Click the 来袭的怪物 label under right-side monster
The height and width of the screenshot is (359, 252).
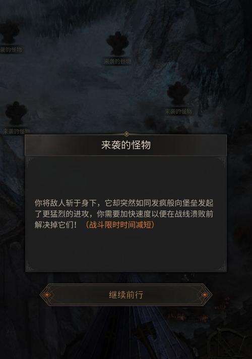tap(178, 112)
